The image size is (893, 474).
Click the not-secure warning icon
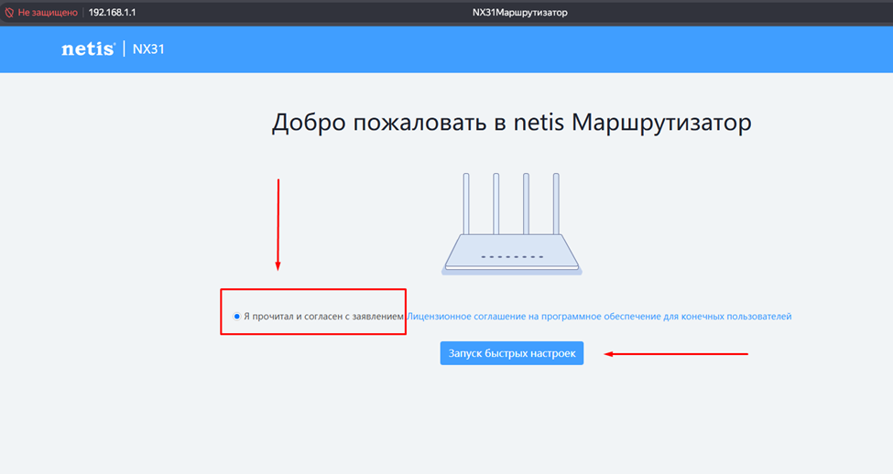pos(9,13)
